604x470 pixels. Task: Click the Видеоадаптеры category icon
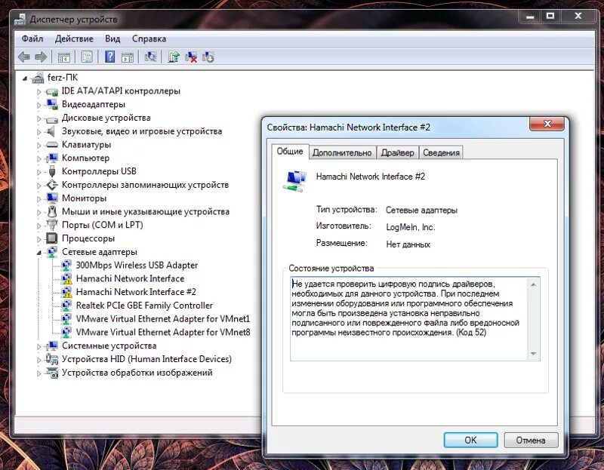pyautogui.click(x=51, y=104)
